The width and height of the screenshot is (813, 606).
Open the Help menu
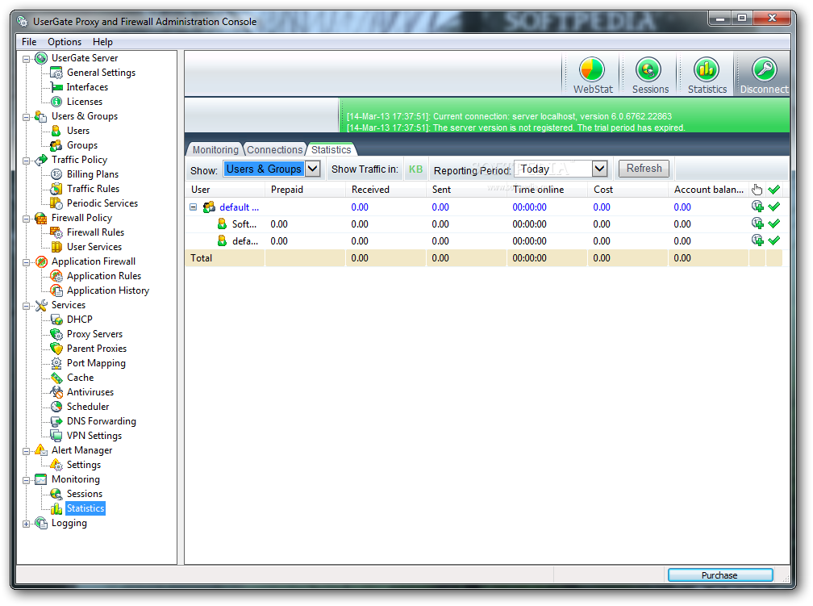pyautogui.click(x=102, y=41)
